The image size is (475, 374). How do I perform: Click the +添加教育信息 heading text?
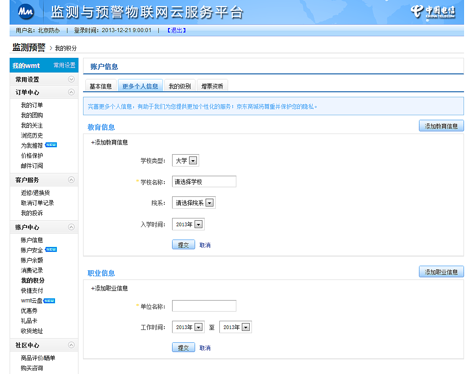109,142
